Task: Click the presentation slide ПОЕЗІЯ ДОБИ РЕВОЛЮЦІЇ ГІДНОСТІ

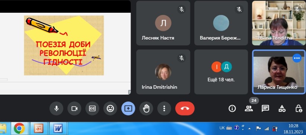Action: point(64,45)
